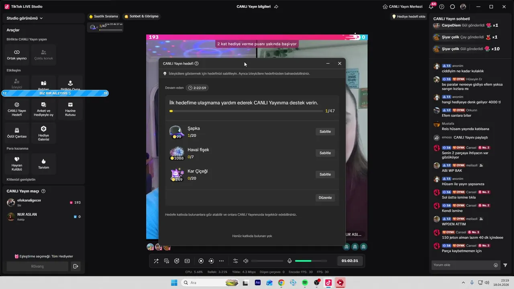Open chat filter funnel icon

[x=505, y=265]
